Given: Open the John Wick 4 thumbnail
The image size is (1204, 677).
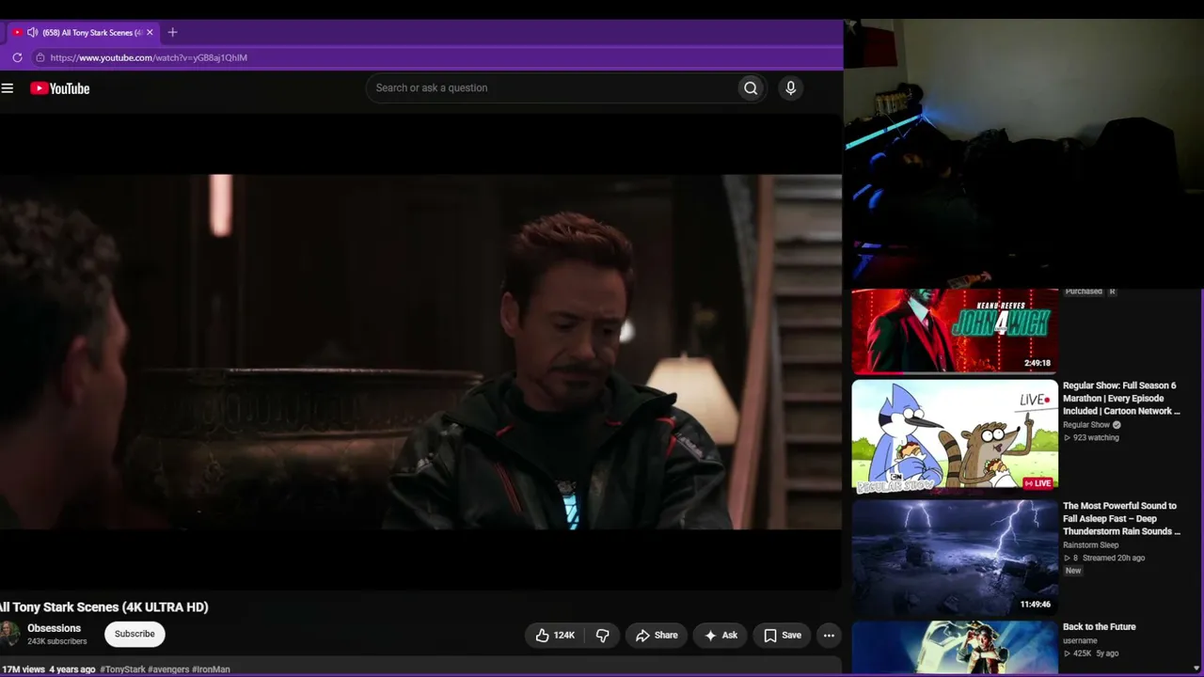Looking at the screenshot, I should [x=955, y=331].
